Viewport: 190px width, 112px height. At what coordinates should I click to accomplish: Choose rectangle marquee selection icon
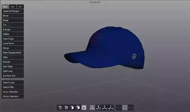[125, 108]
